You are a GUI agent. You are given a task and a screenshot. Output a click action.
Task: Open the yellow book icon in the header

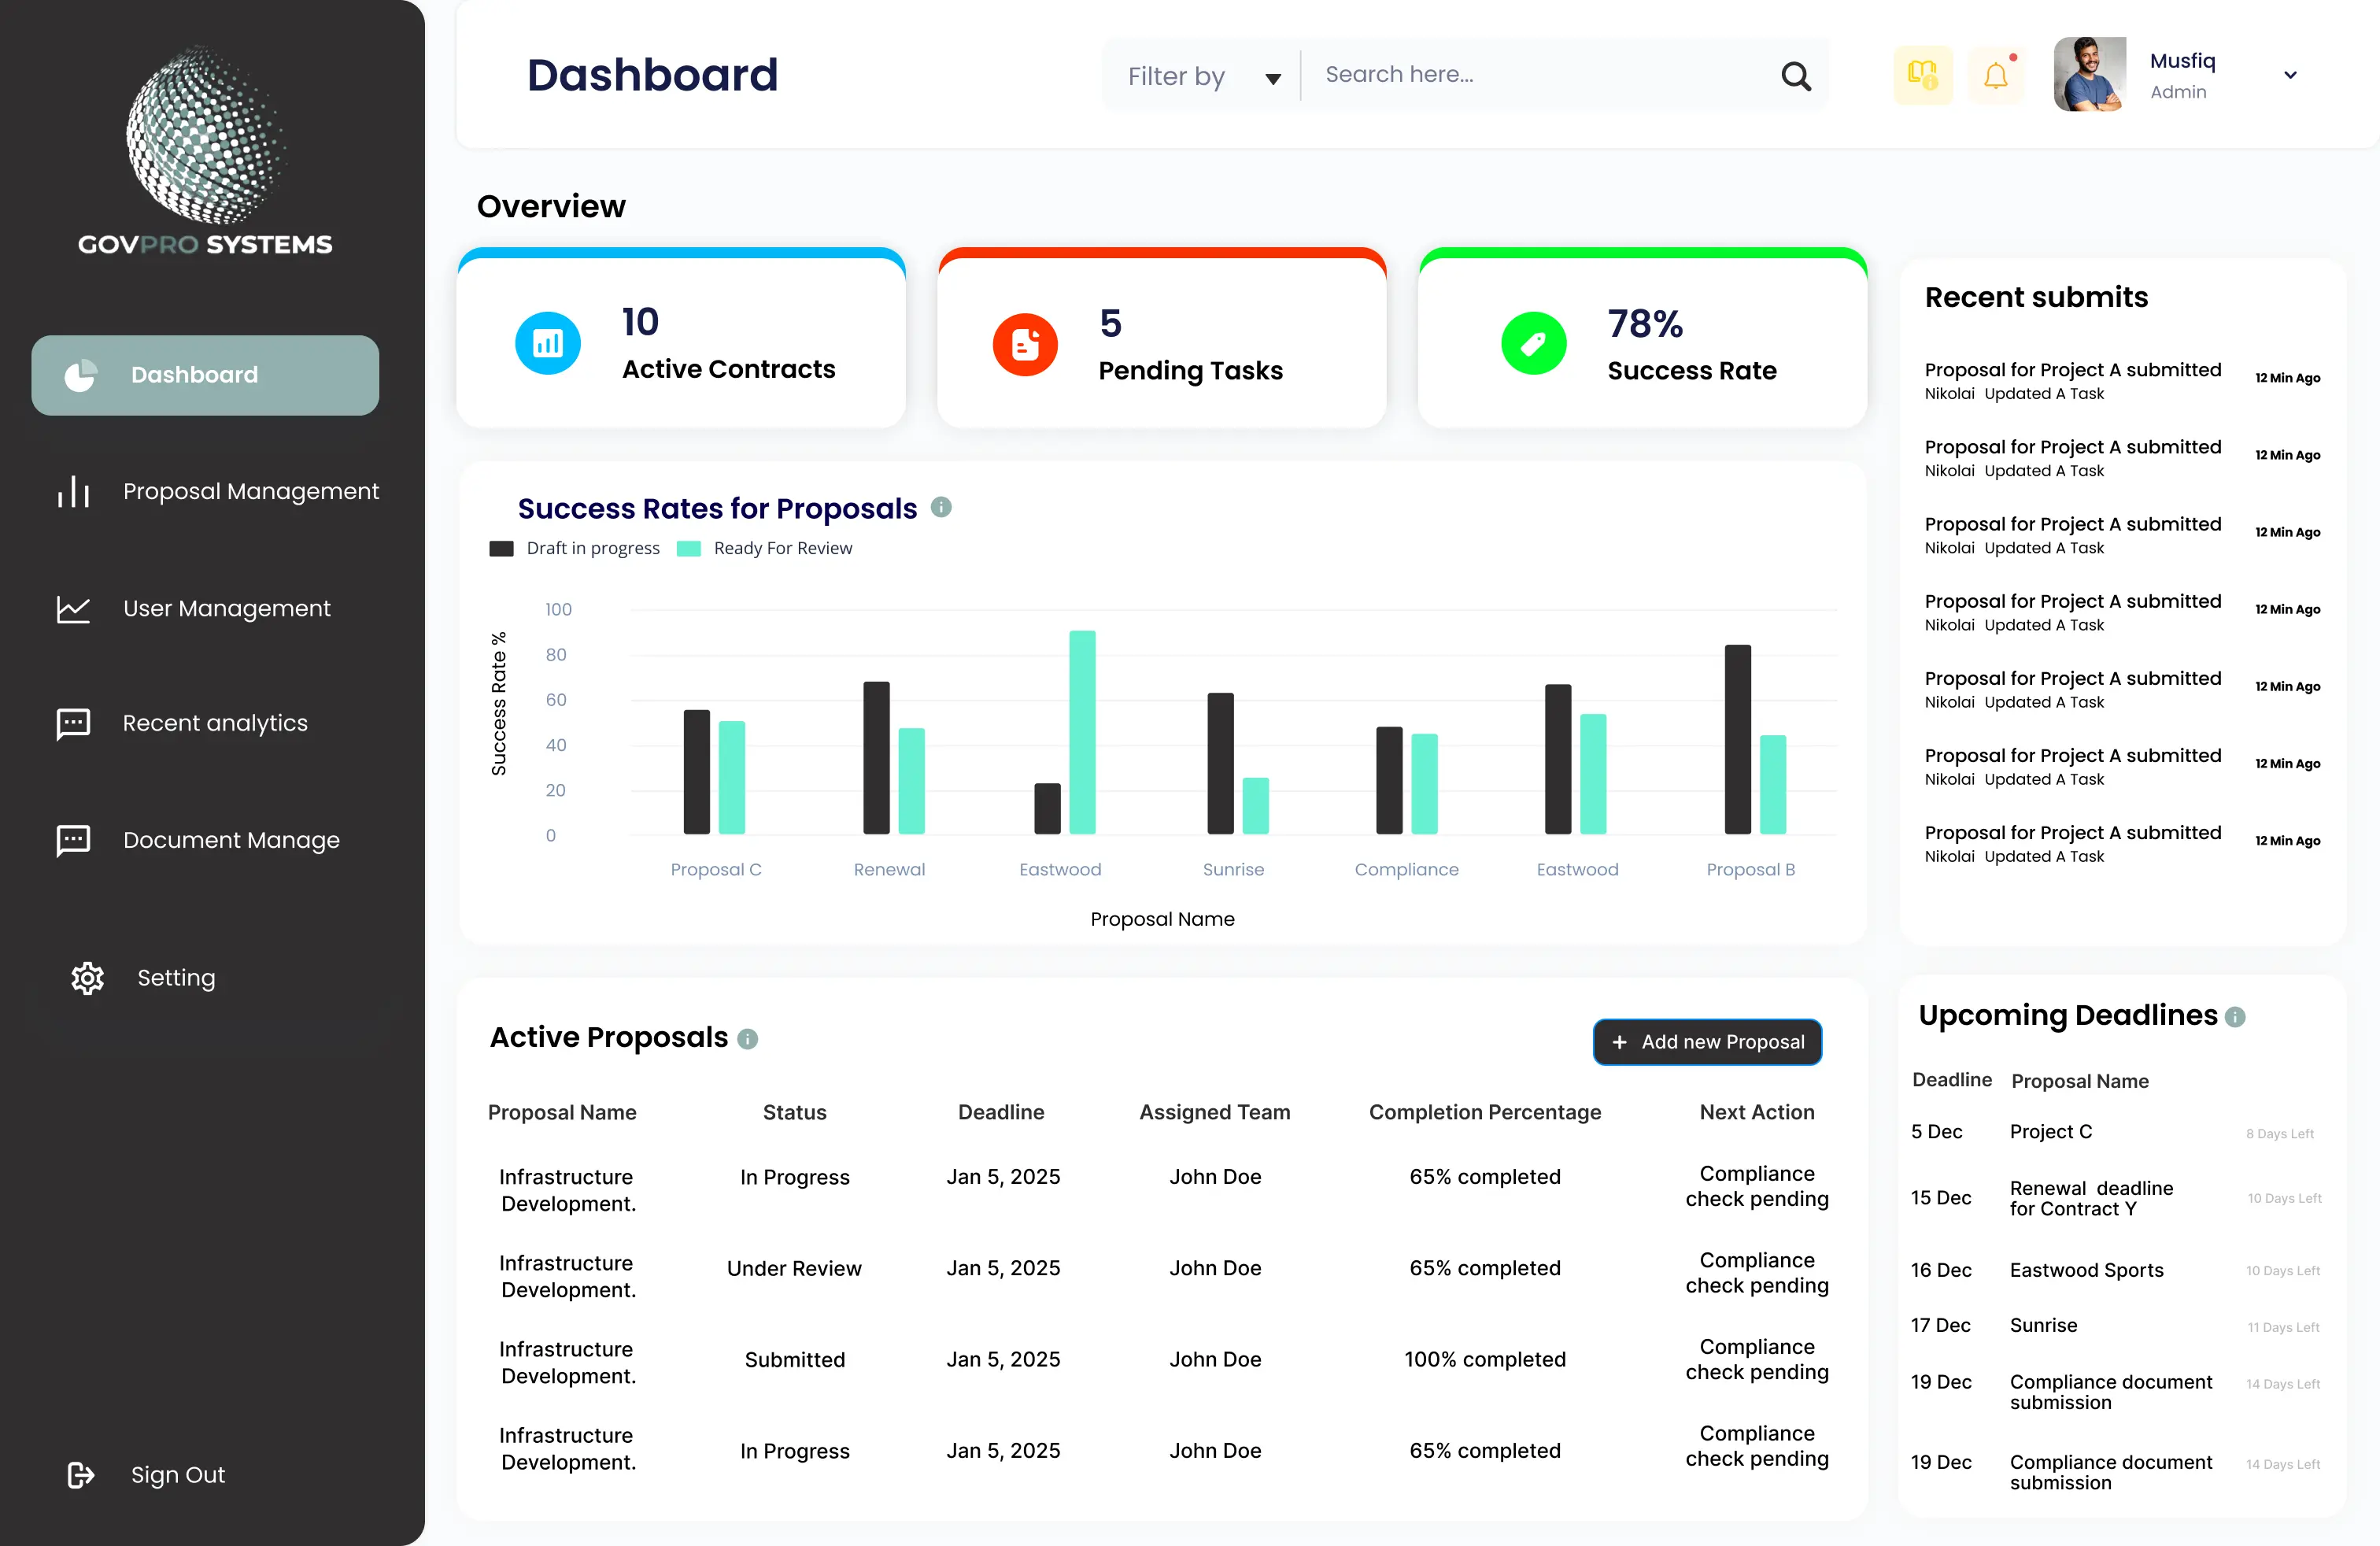[1922, 75]
